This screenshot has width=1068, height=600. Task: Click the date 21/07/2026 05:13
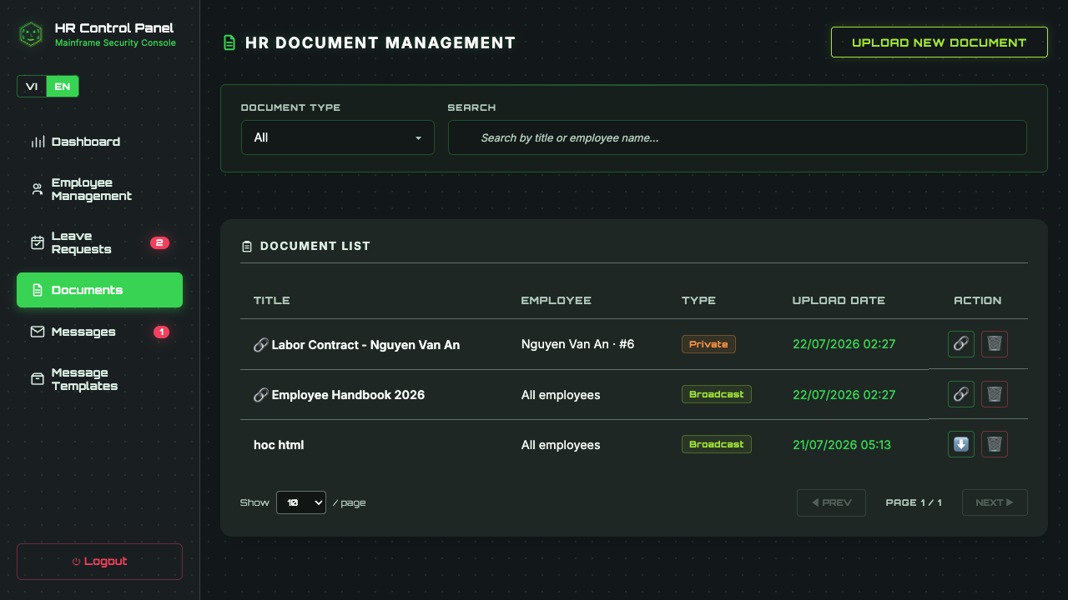[x=842, y=444]
